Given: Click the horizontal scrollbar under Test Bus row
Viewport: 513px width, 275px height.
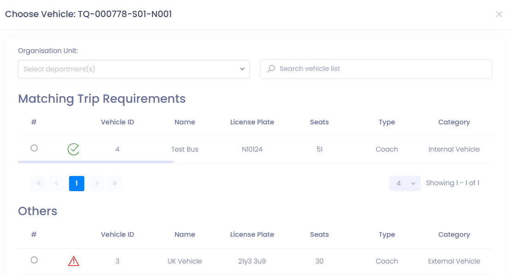Looking at the screenshot, I should (x=96, y=162).
